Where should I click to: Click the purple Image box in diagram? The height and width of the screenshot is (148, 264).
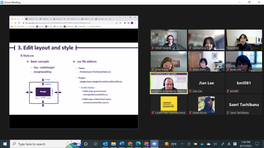(43, 92)
